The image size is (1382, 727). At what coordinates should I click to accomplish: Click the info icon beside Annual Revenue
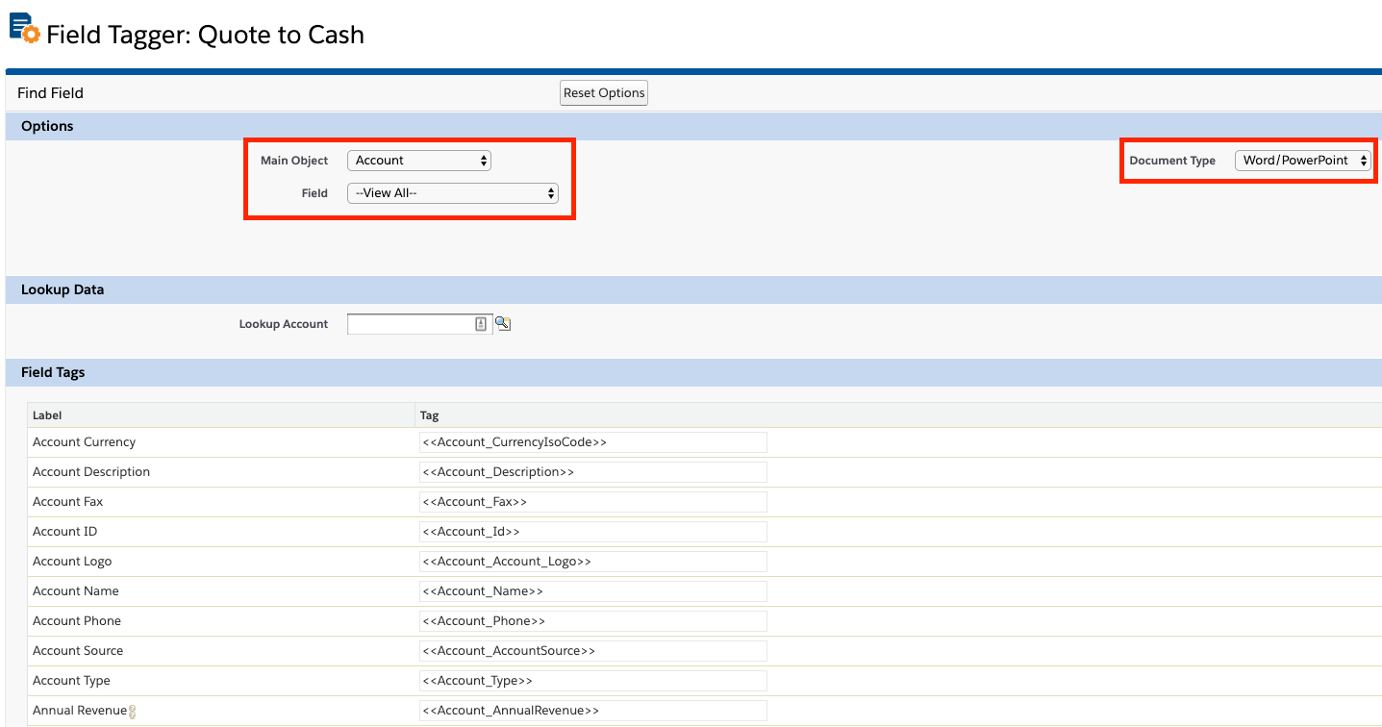pyautogui.click(x=133, y=712)
